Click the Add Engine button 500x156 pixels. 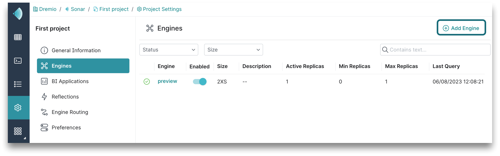tap(461, 28)
